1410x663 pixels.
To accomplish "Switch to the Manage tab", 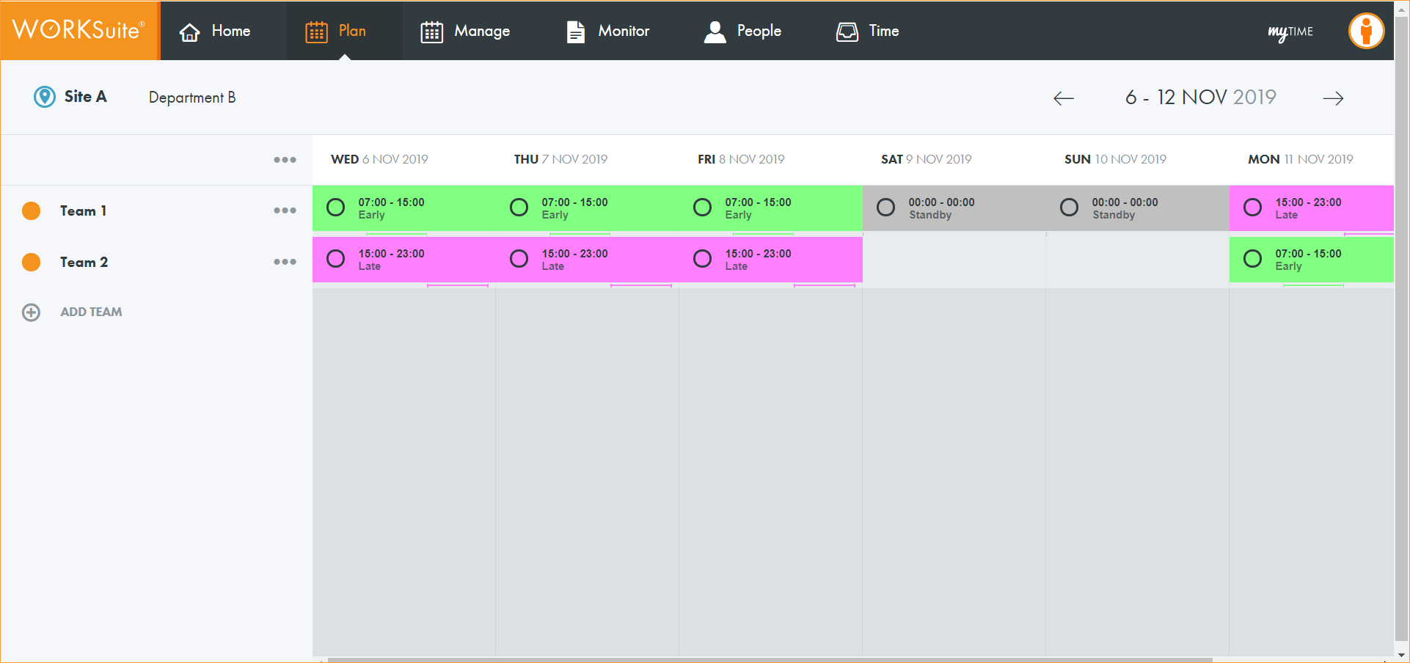I will tap(465, 32).
